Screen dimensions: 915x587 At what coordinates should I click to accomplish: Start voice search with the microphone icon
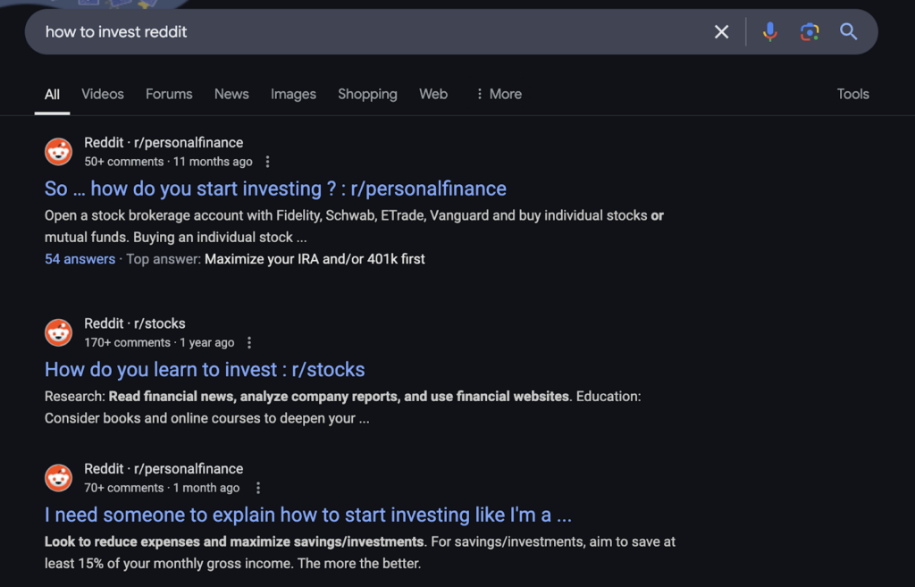tap(769, 31)
